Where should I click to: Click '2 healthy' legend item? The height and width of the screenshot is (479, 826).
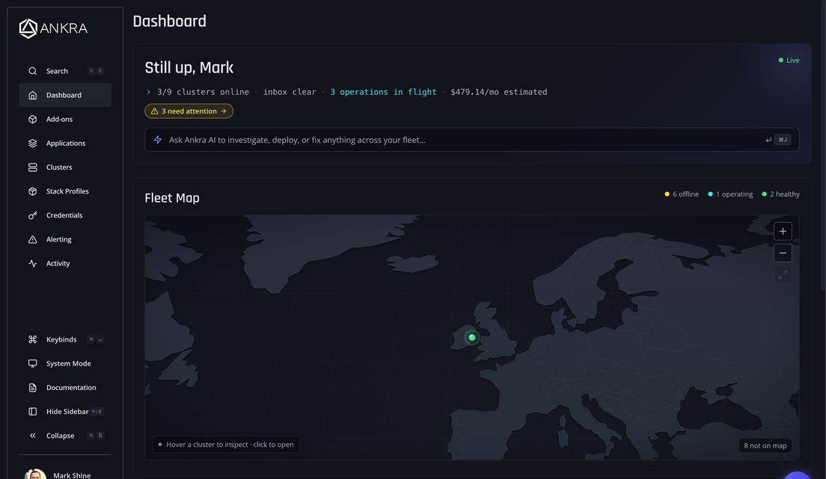(780, 194)
